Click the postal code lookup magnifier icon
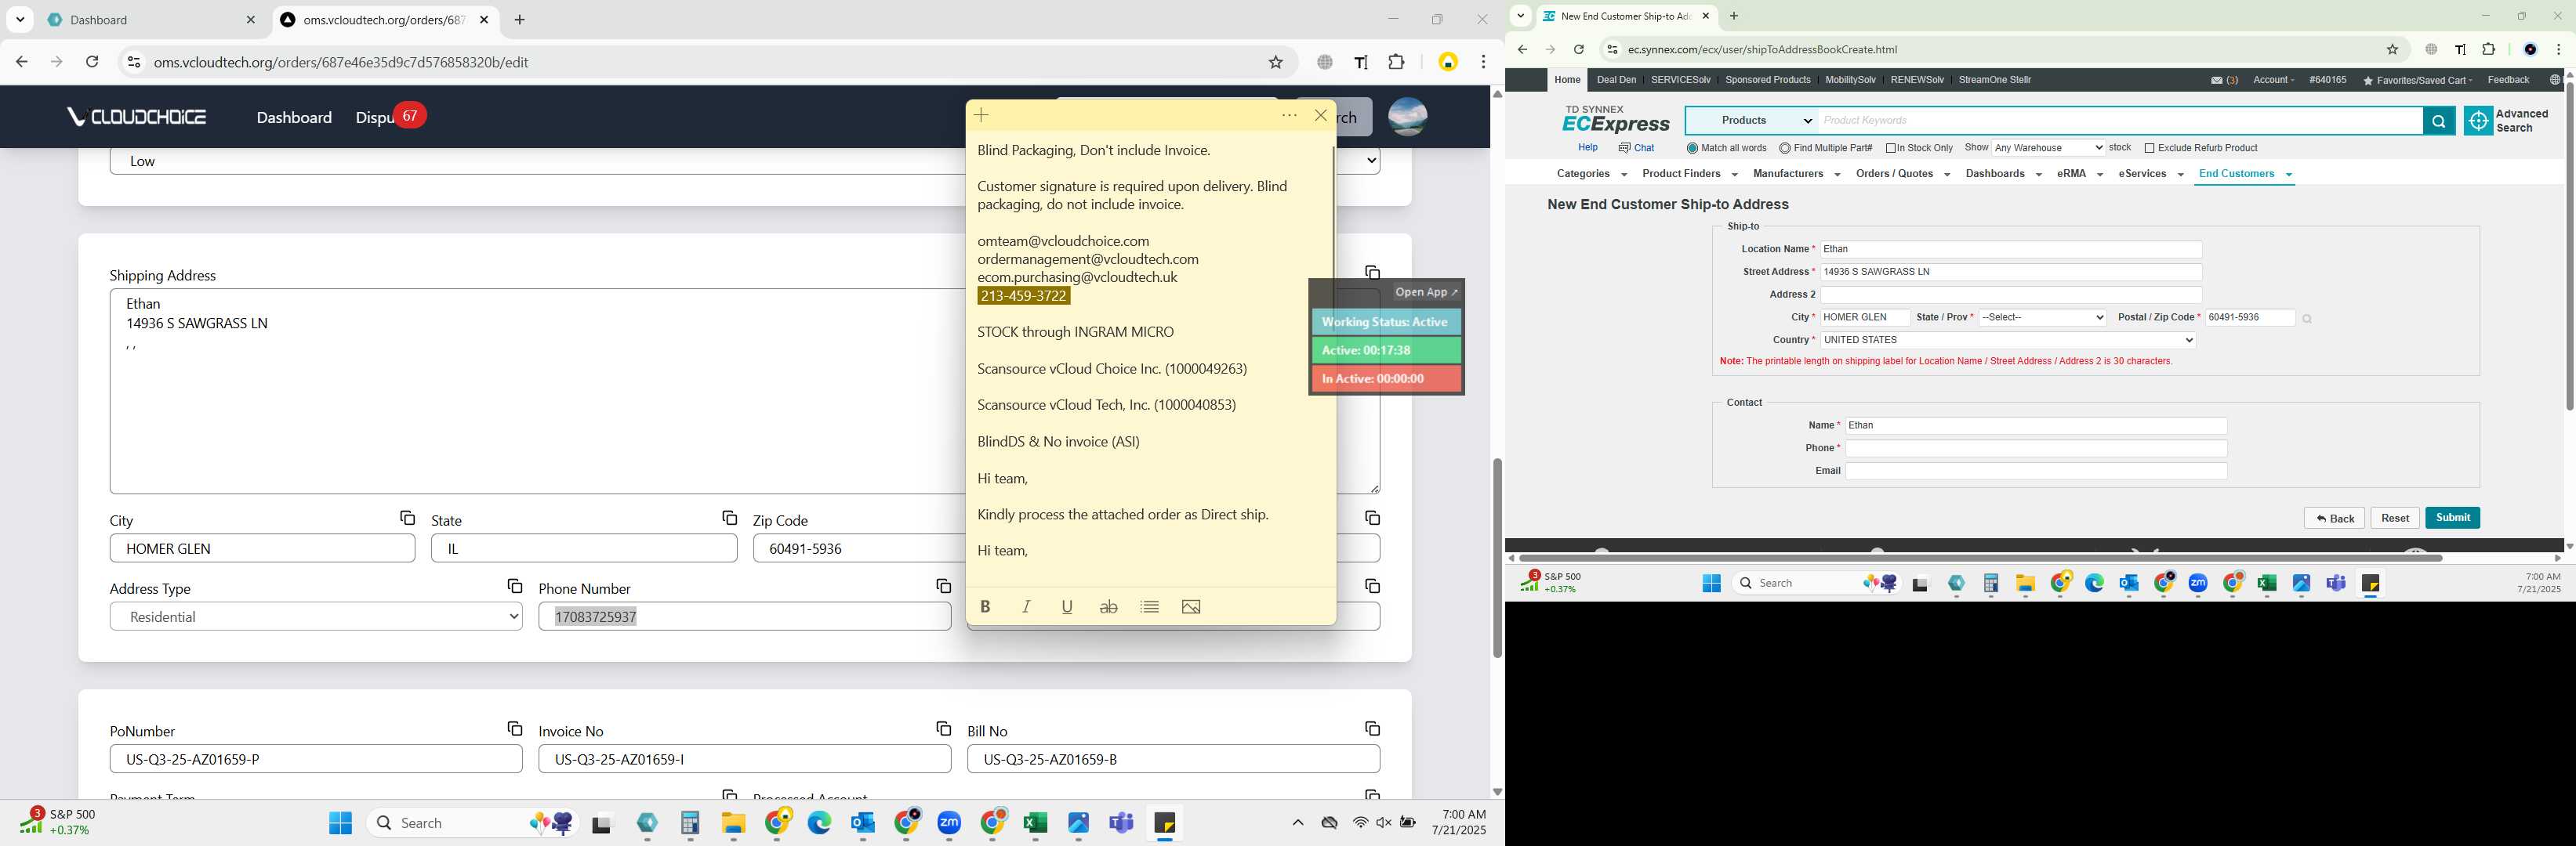Viewport: 2576px width, 846px height. (2307, 319)
